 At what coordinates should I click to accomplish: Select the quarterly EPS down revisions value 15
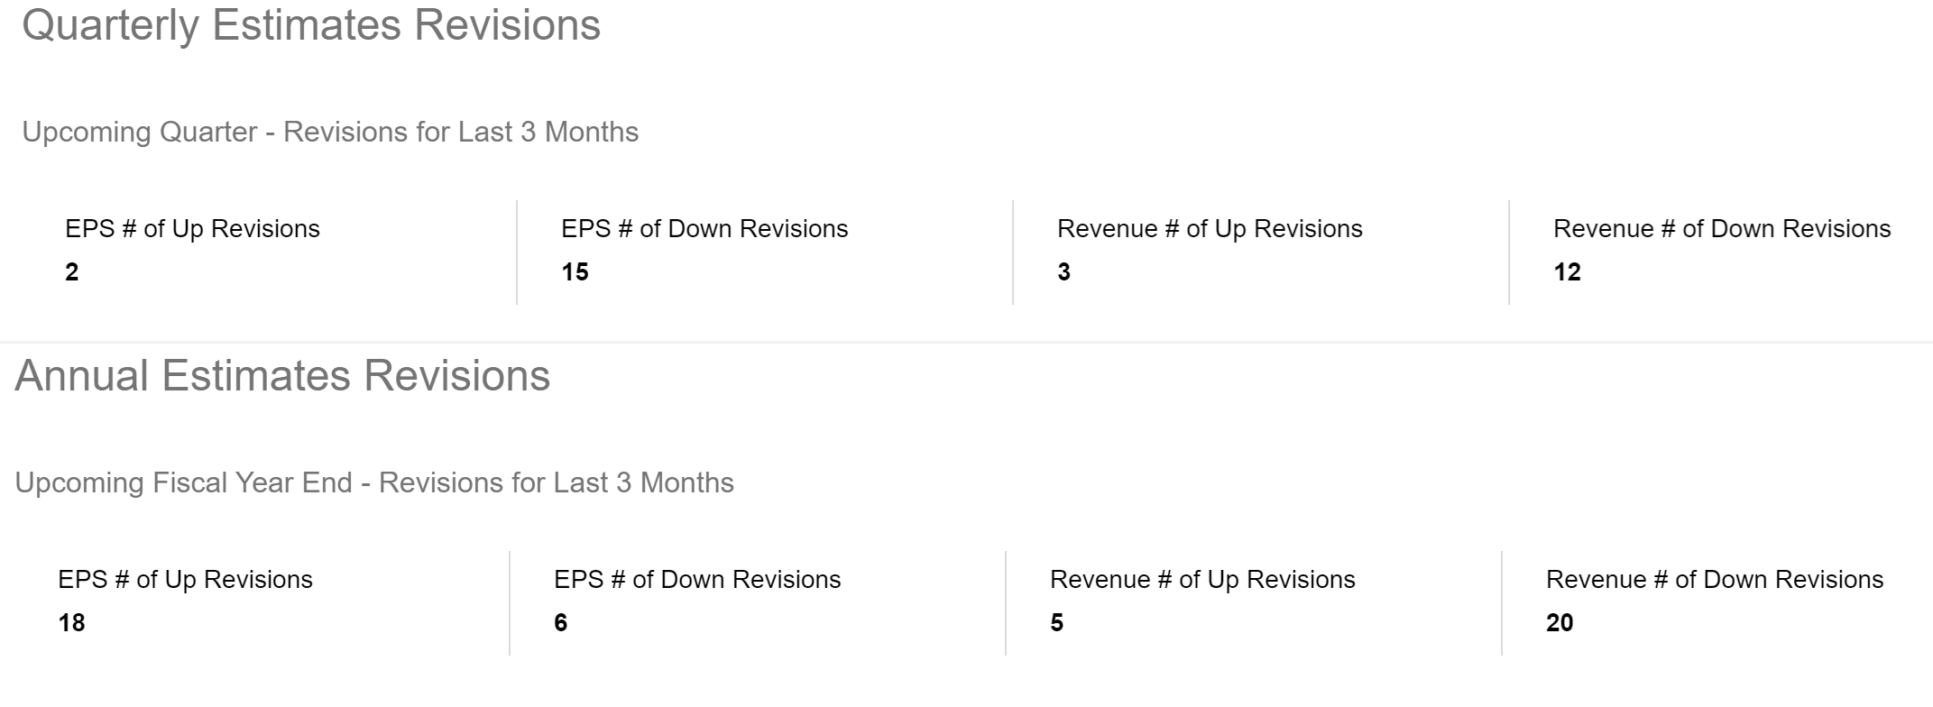pyautogui.click(x=575, y=272)
